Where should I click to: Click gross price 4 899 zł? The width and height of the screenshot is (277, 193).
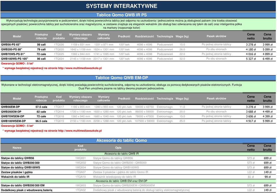click(267, 54)
